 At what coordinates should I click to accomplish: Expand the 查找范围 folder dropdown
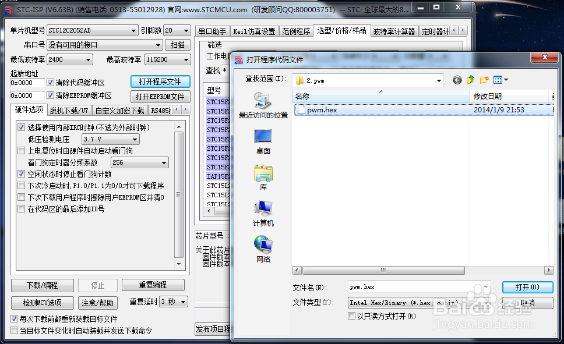point(437,80)
